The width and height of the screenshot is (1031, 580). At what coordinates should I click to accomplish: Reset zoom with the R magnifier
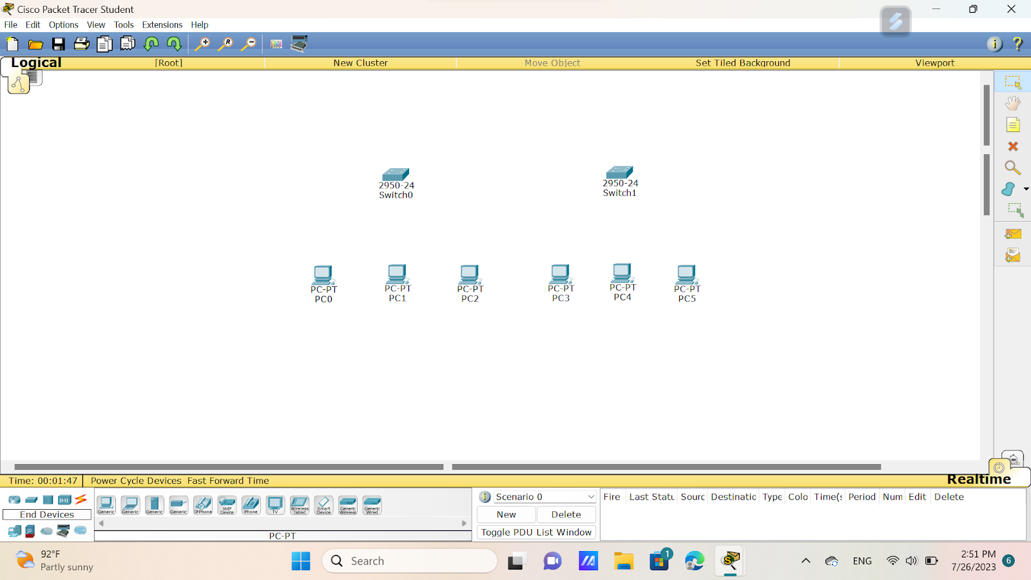(x=226, y=44)
